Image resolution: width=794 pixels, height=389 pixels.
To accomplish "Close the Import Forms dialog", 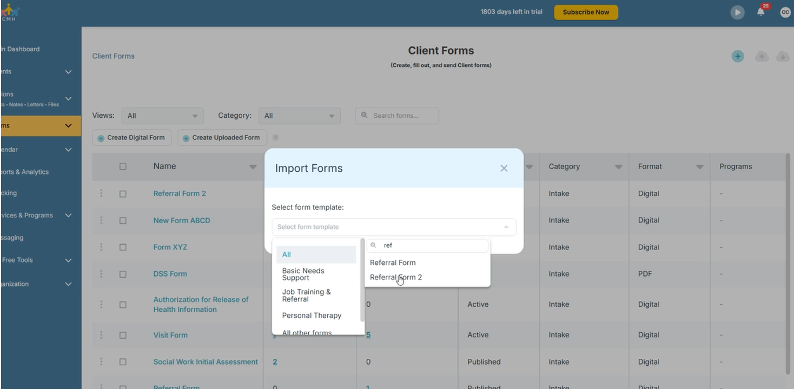I will pos(504,169).
